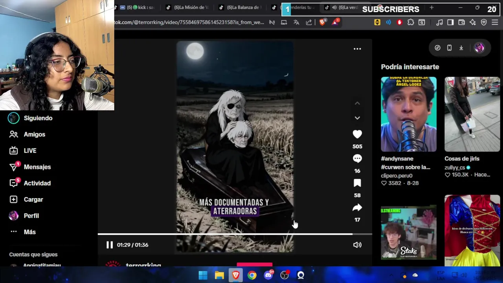Open clipero.peru0 profile link

point(397,176)
